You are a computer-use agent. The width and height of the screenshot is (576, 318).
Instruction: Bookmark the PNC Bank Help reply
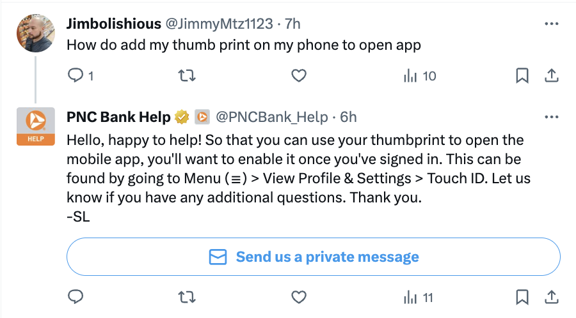(x=522, y=298)
